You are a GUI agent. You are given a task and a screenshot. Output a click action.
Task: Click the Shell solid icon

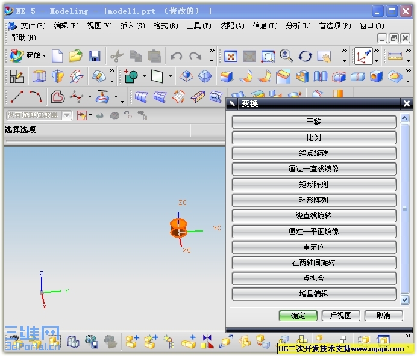302,77
